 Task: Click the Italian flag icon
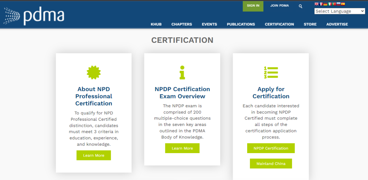click(330, 4)
